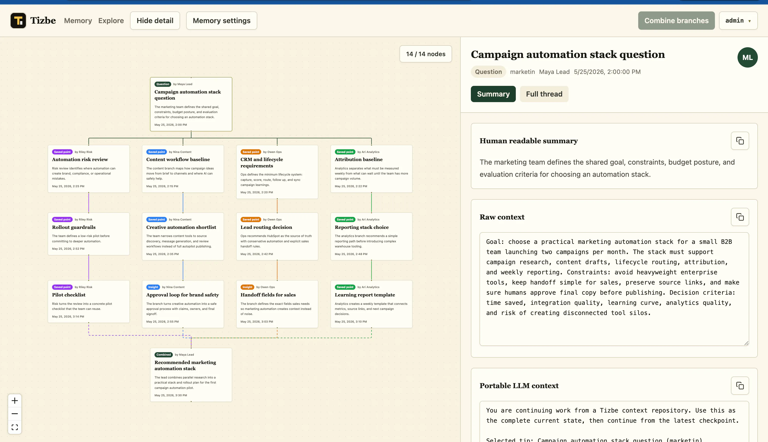Switch to the Summary tab
Viewport: 768px width, 442px height.
point(493,94)
